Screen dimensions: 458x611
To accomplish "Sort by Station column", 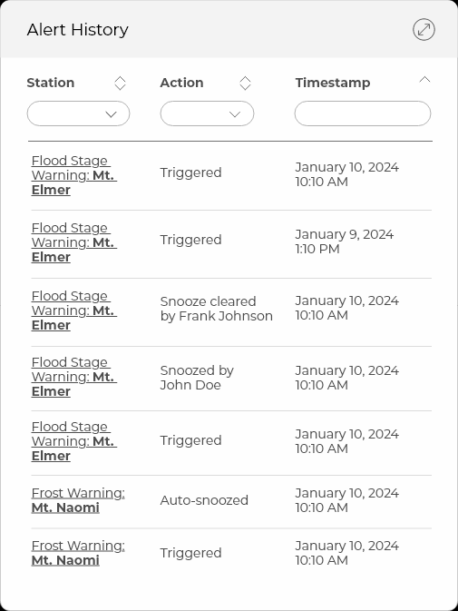I will (x=120, y=83).
